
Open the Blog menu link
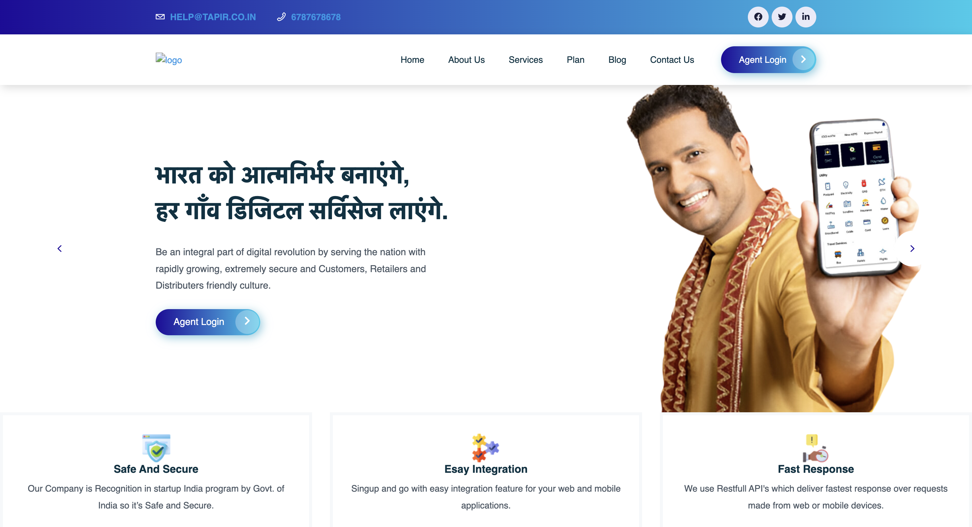(x=617, y=60)
